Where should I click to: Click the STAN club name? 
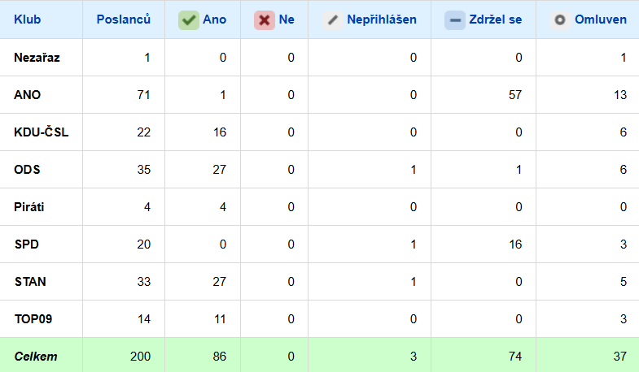(30, 282)
